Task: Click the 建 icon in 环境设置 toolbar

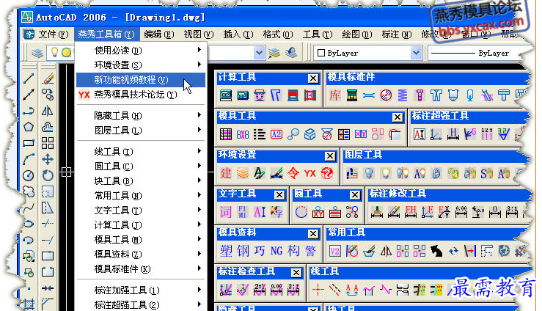Action: [226, 173]
